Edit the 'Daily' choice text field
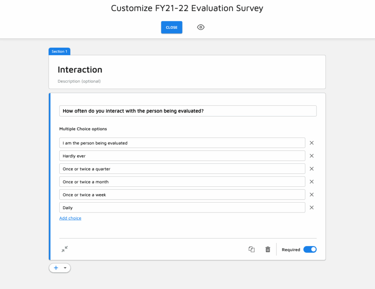375x289 pixels. (182, 208)
